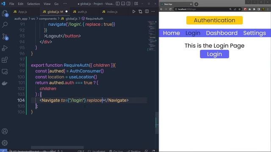The height and width of the screenshot is (152, 271).
Task: Open the auth_app breadcrumb
Action: tap(21, 19)
